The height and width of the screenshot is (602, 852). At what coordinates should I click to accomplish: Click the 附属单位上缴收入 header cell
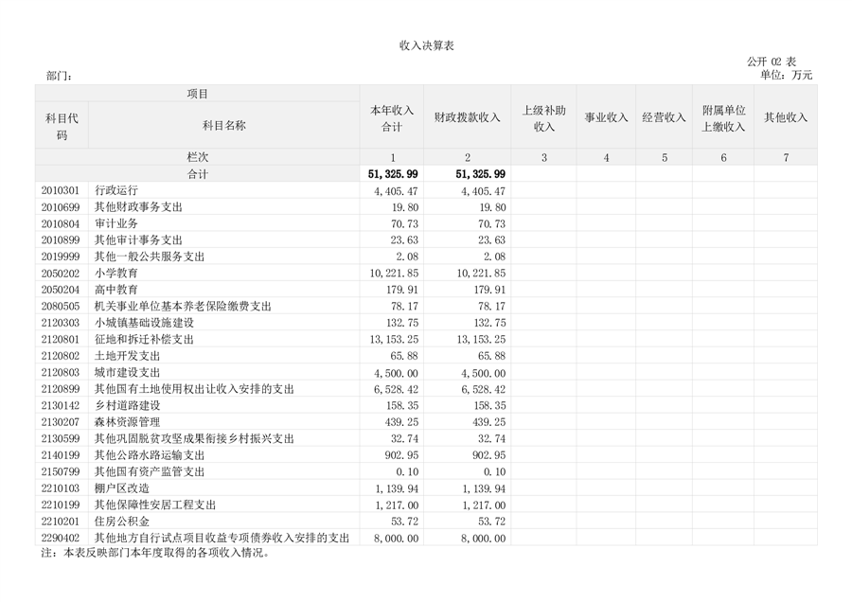coord(723,117)
